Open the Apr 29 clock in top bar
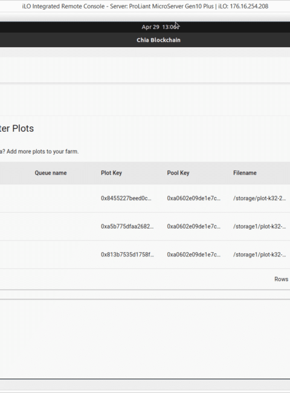290x393 pixels. pyautogui.click(x=160, y=27)
